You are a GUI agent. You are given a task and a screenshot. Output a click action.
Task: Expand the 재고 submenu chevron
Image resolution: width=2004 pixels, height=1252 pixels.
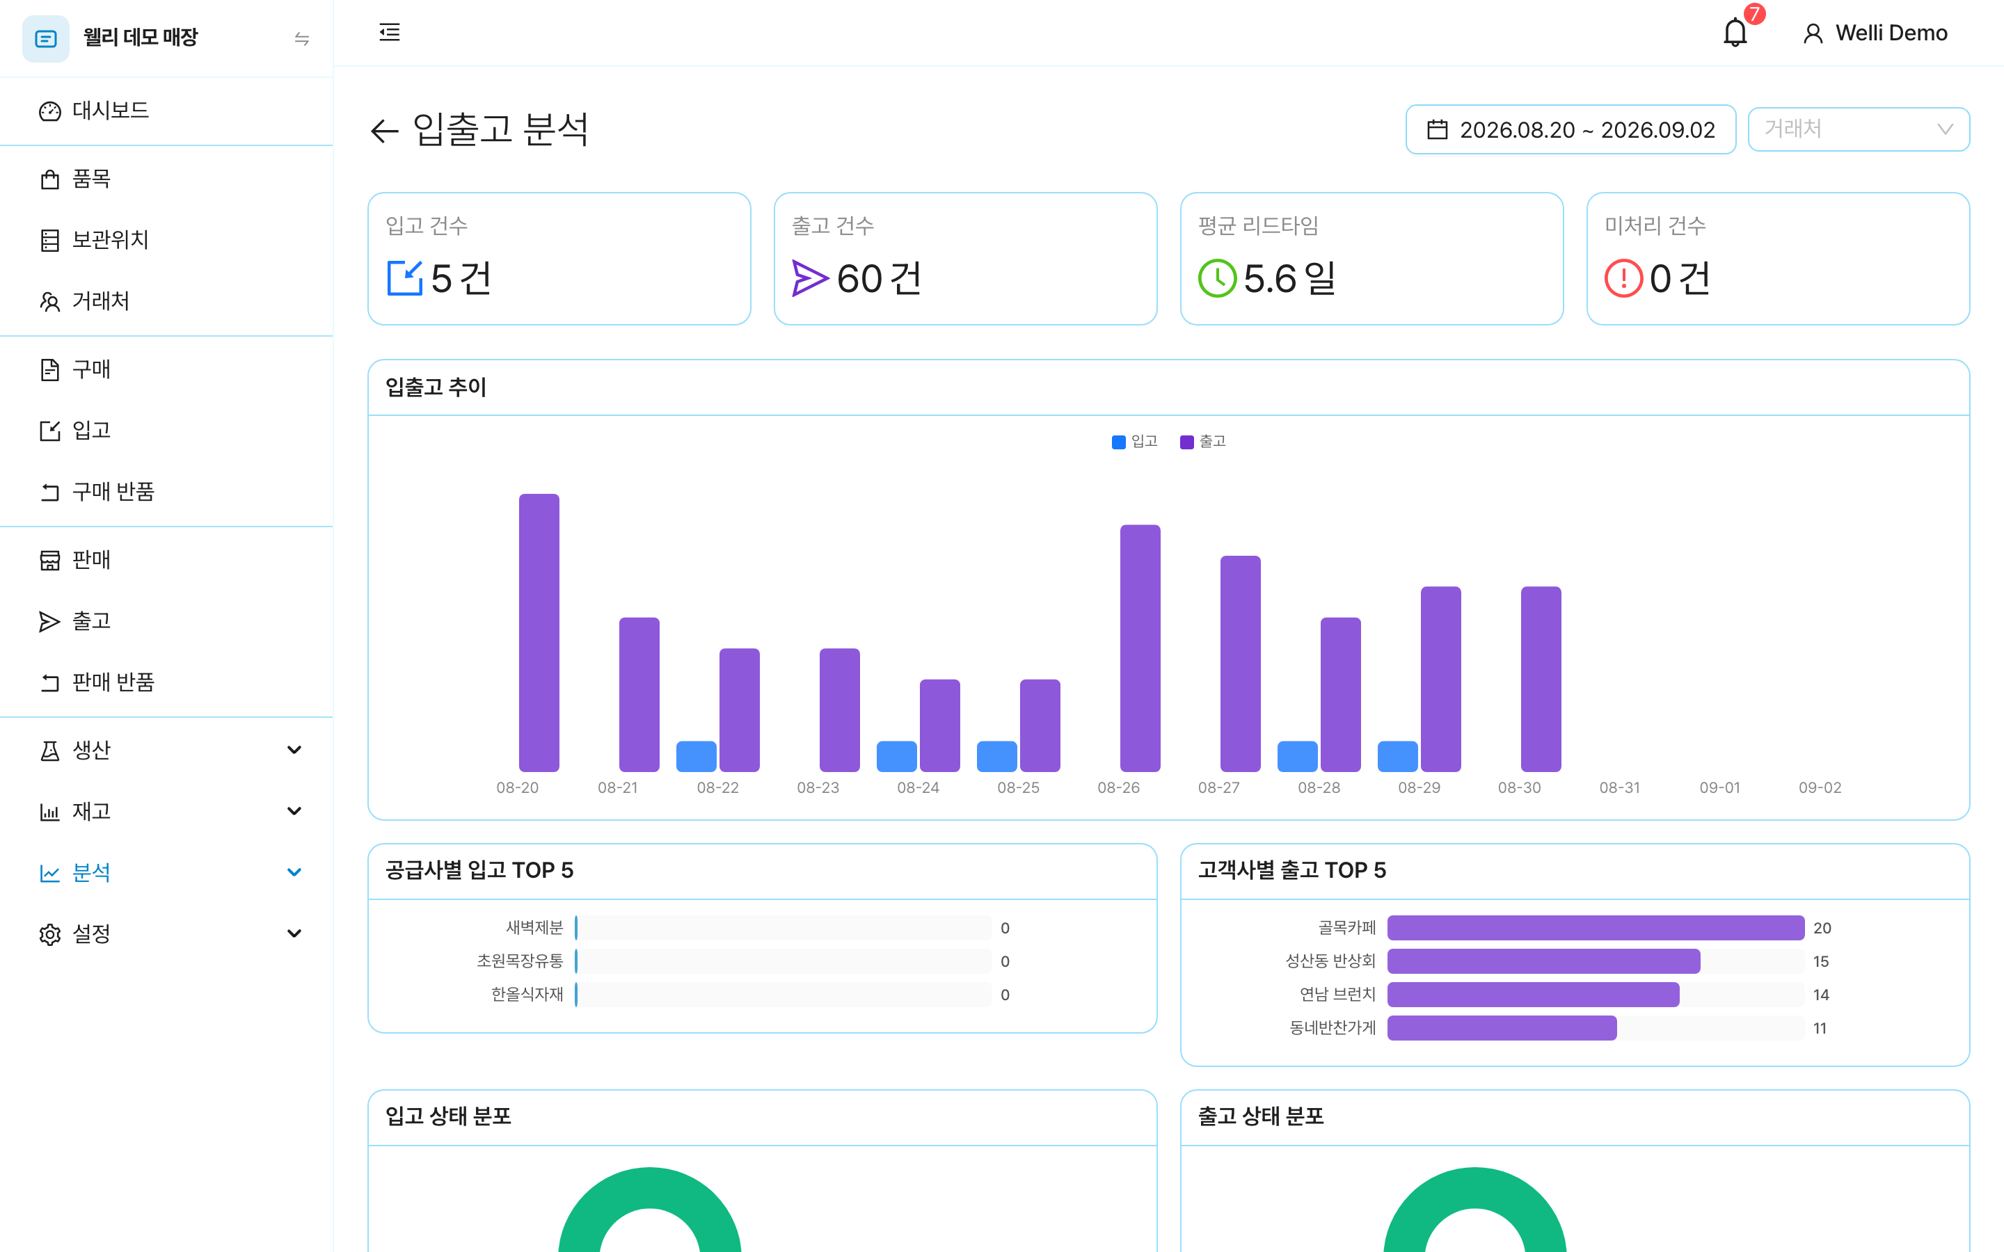[294, 812]
